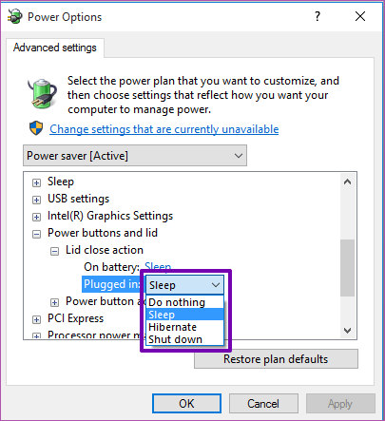385x421 pixels.
Task: Expand the Power button action node
Action: click(x=55, y=302)
